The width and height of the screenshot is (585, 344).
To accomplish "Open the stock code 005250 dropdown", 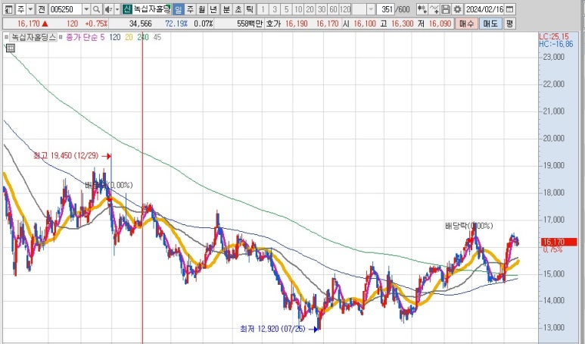I will point(86,9).
